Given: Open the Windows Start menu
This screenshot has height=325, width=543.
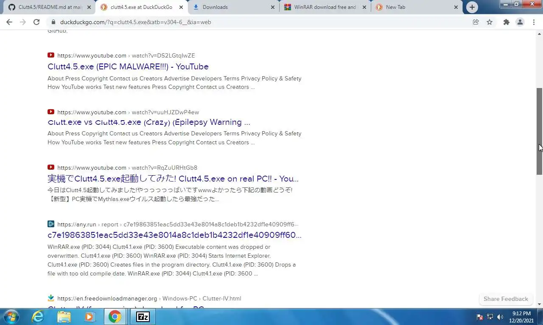Looking at the screenshot, I should click(11, 317).
